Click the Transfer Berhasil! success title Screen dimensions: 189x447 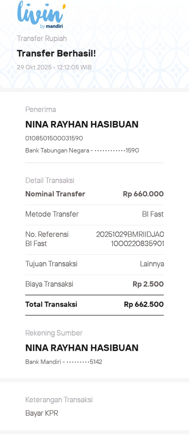pos(56,53)
